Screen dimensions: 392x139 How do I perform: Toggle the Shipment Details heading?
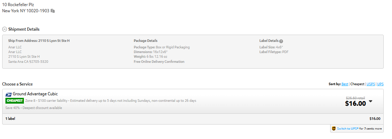24,29
